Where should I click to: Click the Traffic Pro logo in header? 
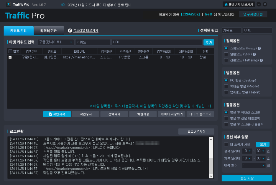pos(25,16)
